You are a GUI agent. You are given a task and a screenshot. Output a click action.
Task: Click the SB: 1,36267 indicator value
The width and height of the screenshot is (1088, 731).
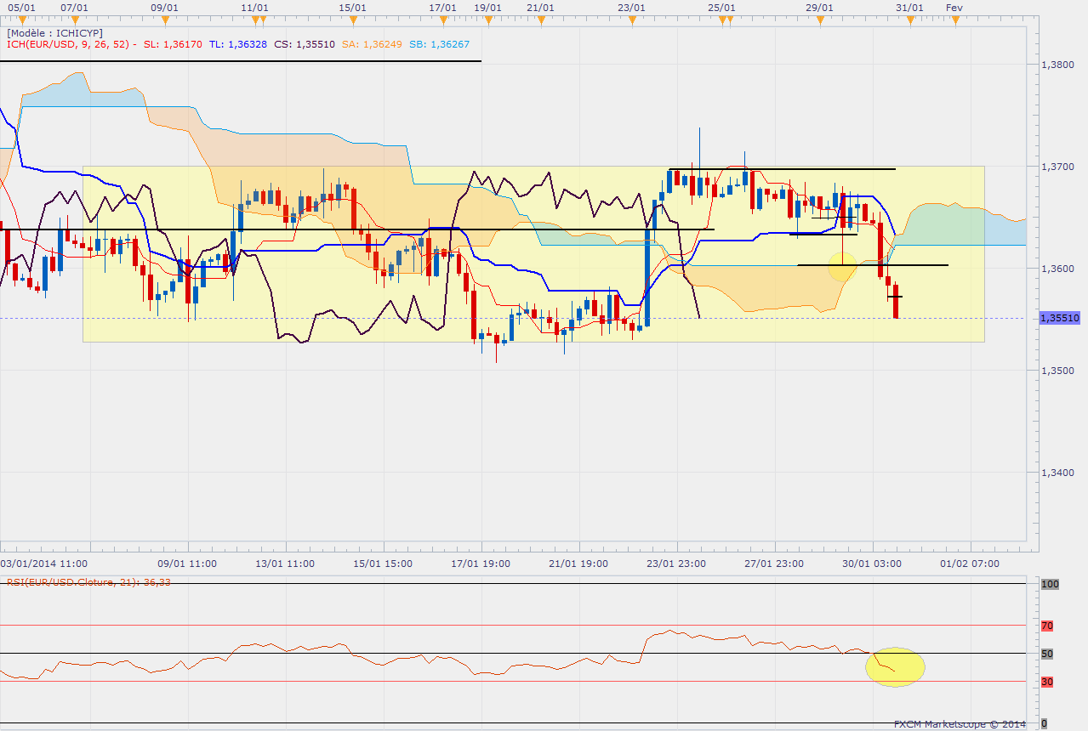click(x=437, y=44)
